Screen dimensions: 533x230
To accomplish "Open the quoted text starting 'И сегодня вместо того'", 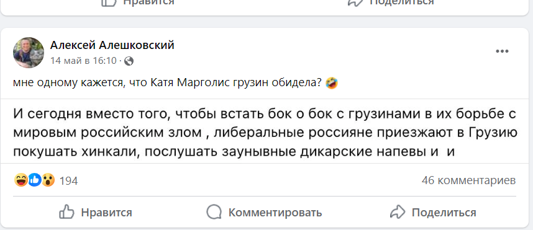I will point(265,132).
